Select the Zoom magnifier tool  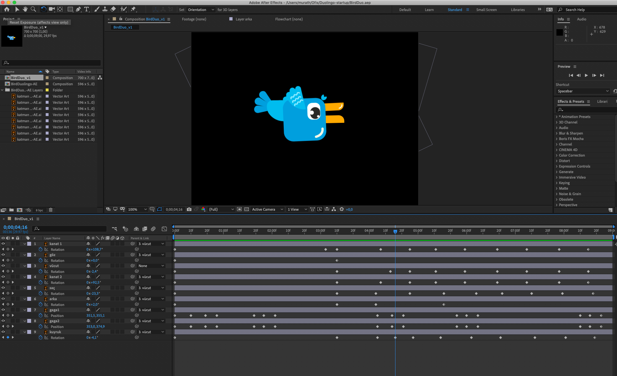click(33, 9)
